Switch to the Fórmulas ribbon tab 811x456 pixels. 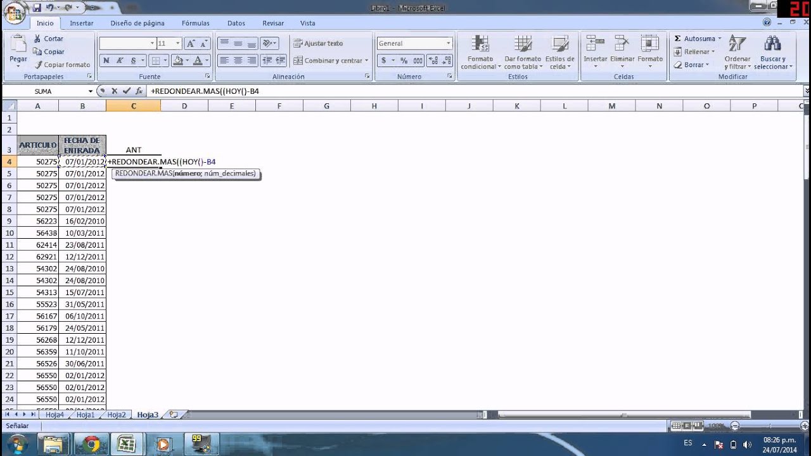[x=195, y=23]
